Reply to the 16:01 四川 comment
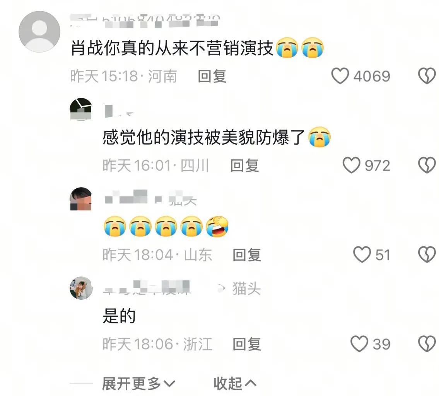Screen dimensions: 439x396 (x=244, y=166)
